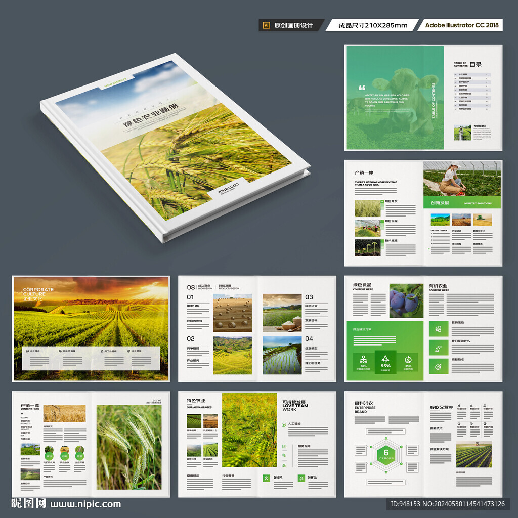Image resolution: width=518 pixels, height=518 pixels.
Task: Click the 有机农业 heading
Action: 438,286
